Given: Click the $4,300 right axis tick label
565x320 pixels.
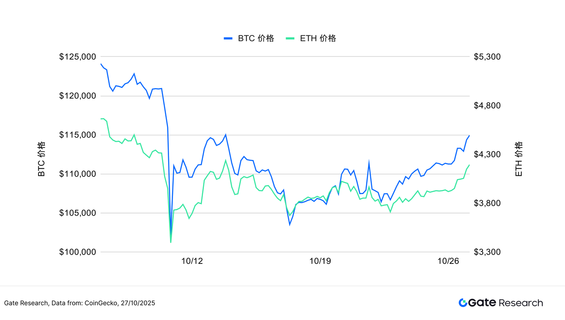Looking at the screenshot, I should 486,154.
